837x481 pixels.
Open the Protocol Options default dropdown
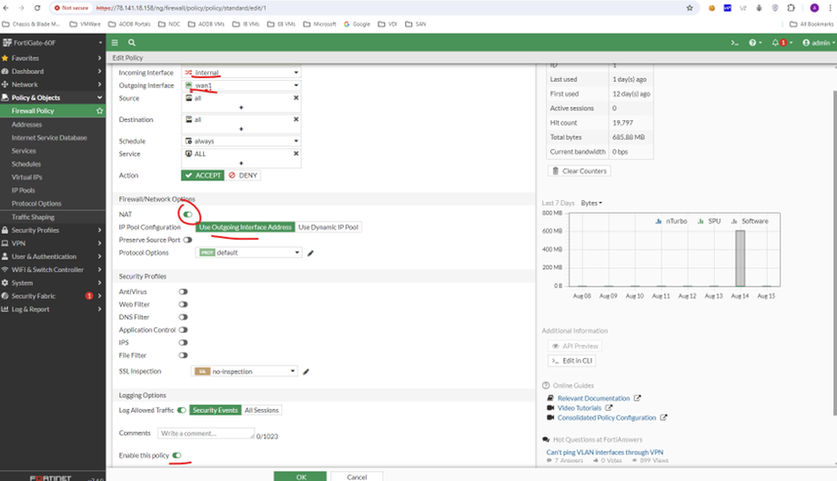point(248,253)
